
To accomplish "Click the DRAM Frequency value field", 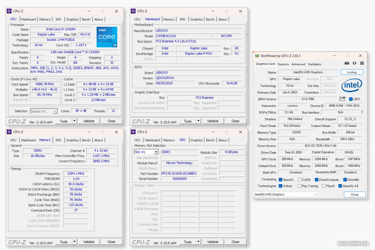I will [76, 173].
